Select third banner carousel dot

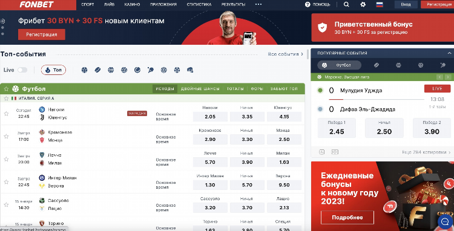tap(2, 34)
